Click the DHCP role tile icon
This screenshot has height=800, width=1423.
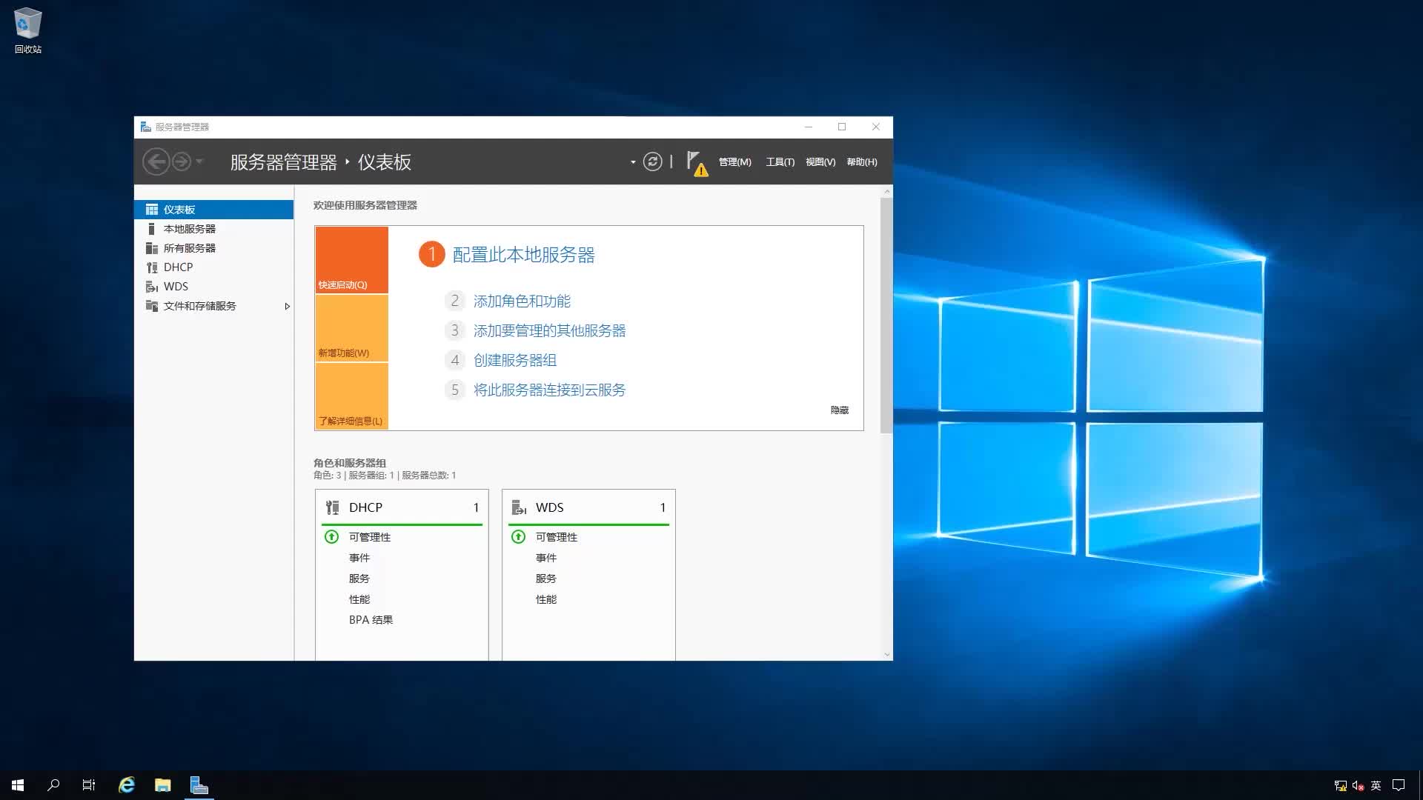[332, 507]
